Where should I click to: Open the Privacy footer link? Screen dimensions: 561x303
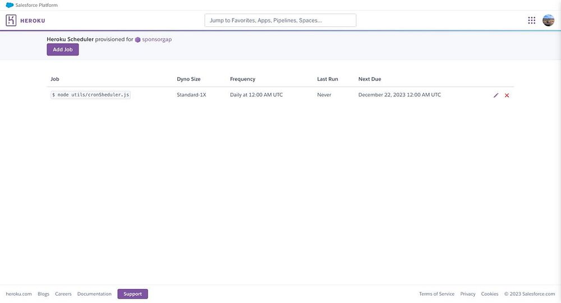click(x=468, y=293)
